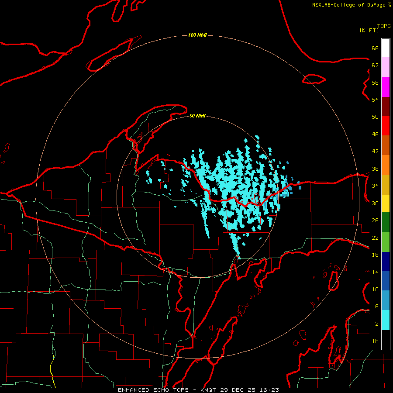The width and height of the screenshot is (393, 393).
Task: Click the legend value '42'
Action: [x=375, y=152]
